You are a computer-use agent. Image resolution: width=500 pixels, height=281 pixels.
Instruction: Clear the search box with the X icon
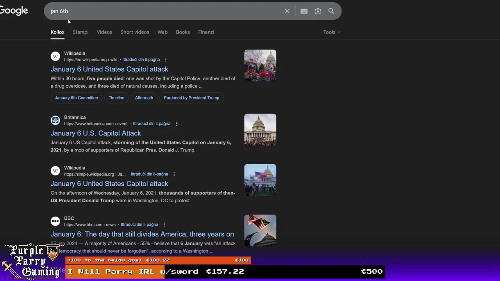[287, 11]
